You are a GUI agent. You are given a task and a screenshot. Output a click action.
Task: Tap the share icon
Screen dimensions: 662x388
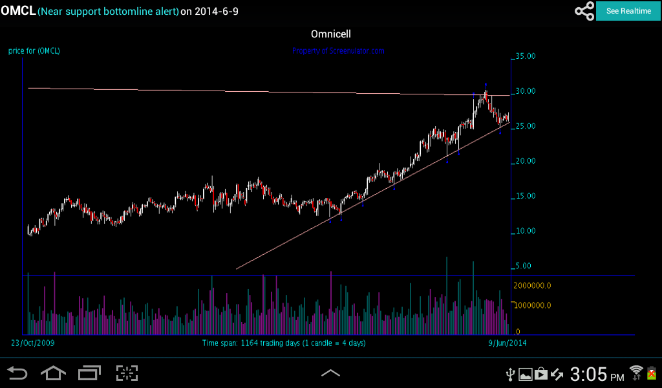[x=584, y=11]
